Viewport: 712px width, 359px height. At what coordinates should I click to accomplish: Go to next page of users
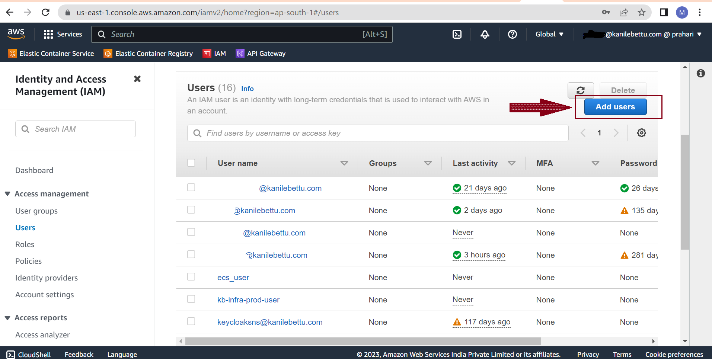[616, 133]
